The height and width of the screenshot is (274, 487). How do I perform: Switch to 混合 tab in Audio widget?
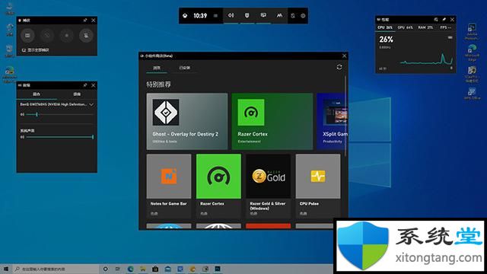37,94
